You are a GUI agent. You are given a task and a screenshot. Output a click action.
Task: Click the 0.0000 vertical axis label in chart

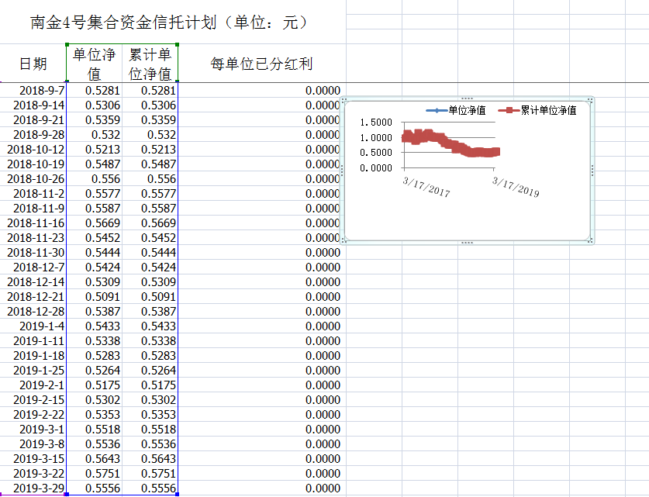[376, 167]
